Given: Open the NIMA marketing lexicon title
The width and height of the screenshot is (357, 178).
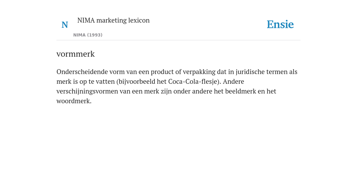Looking at the screenshot, I should [x=113, y=20].
